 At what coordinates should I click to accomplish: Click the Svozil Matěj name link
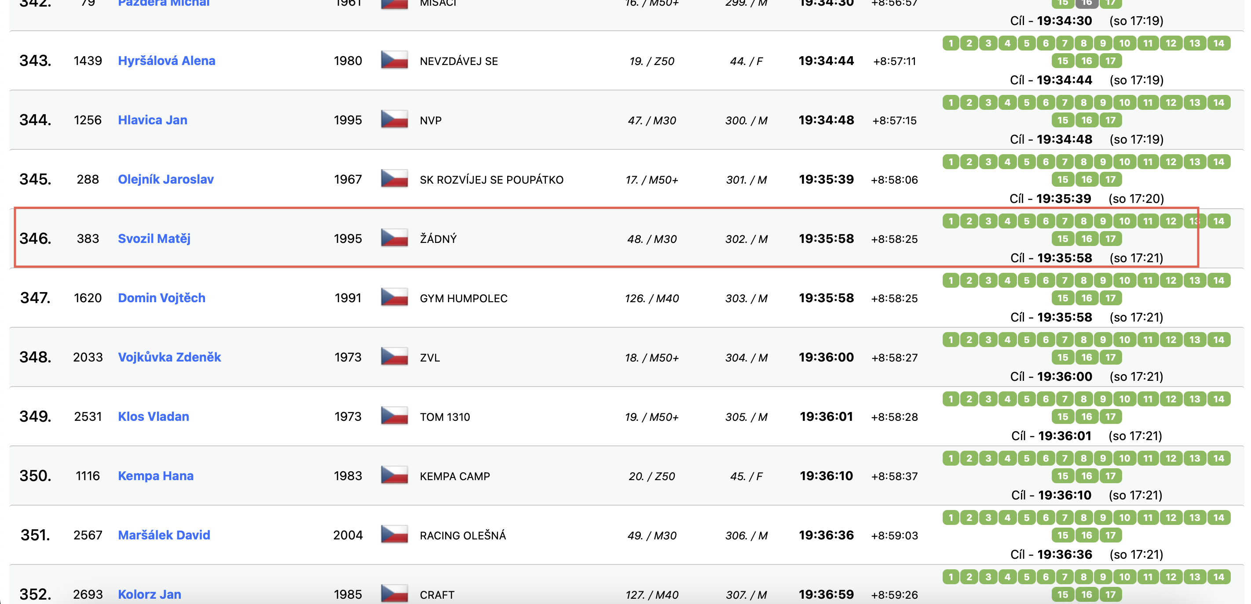tap(154, 238)
